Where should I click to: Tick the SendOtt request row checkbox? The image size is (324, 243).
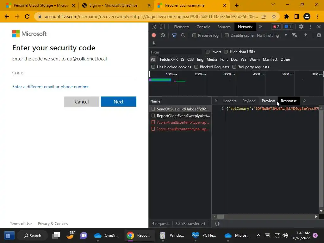153,109
